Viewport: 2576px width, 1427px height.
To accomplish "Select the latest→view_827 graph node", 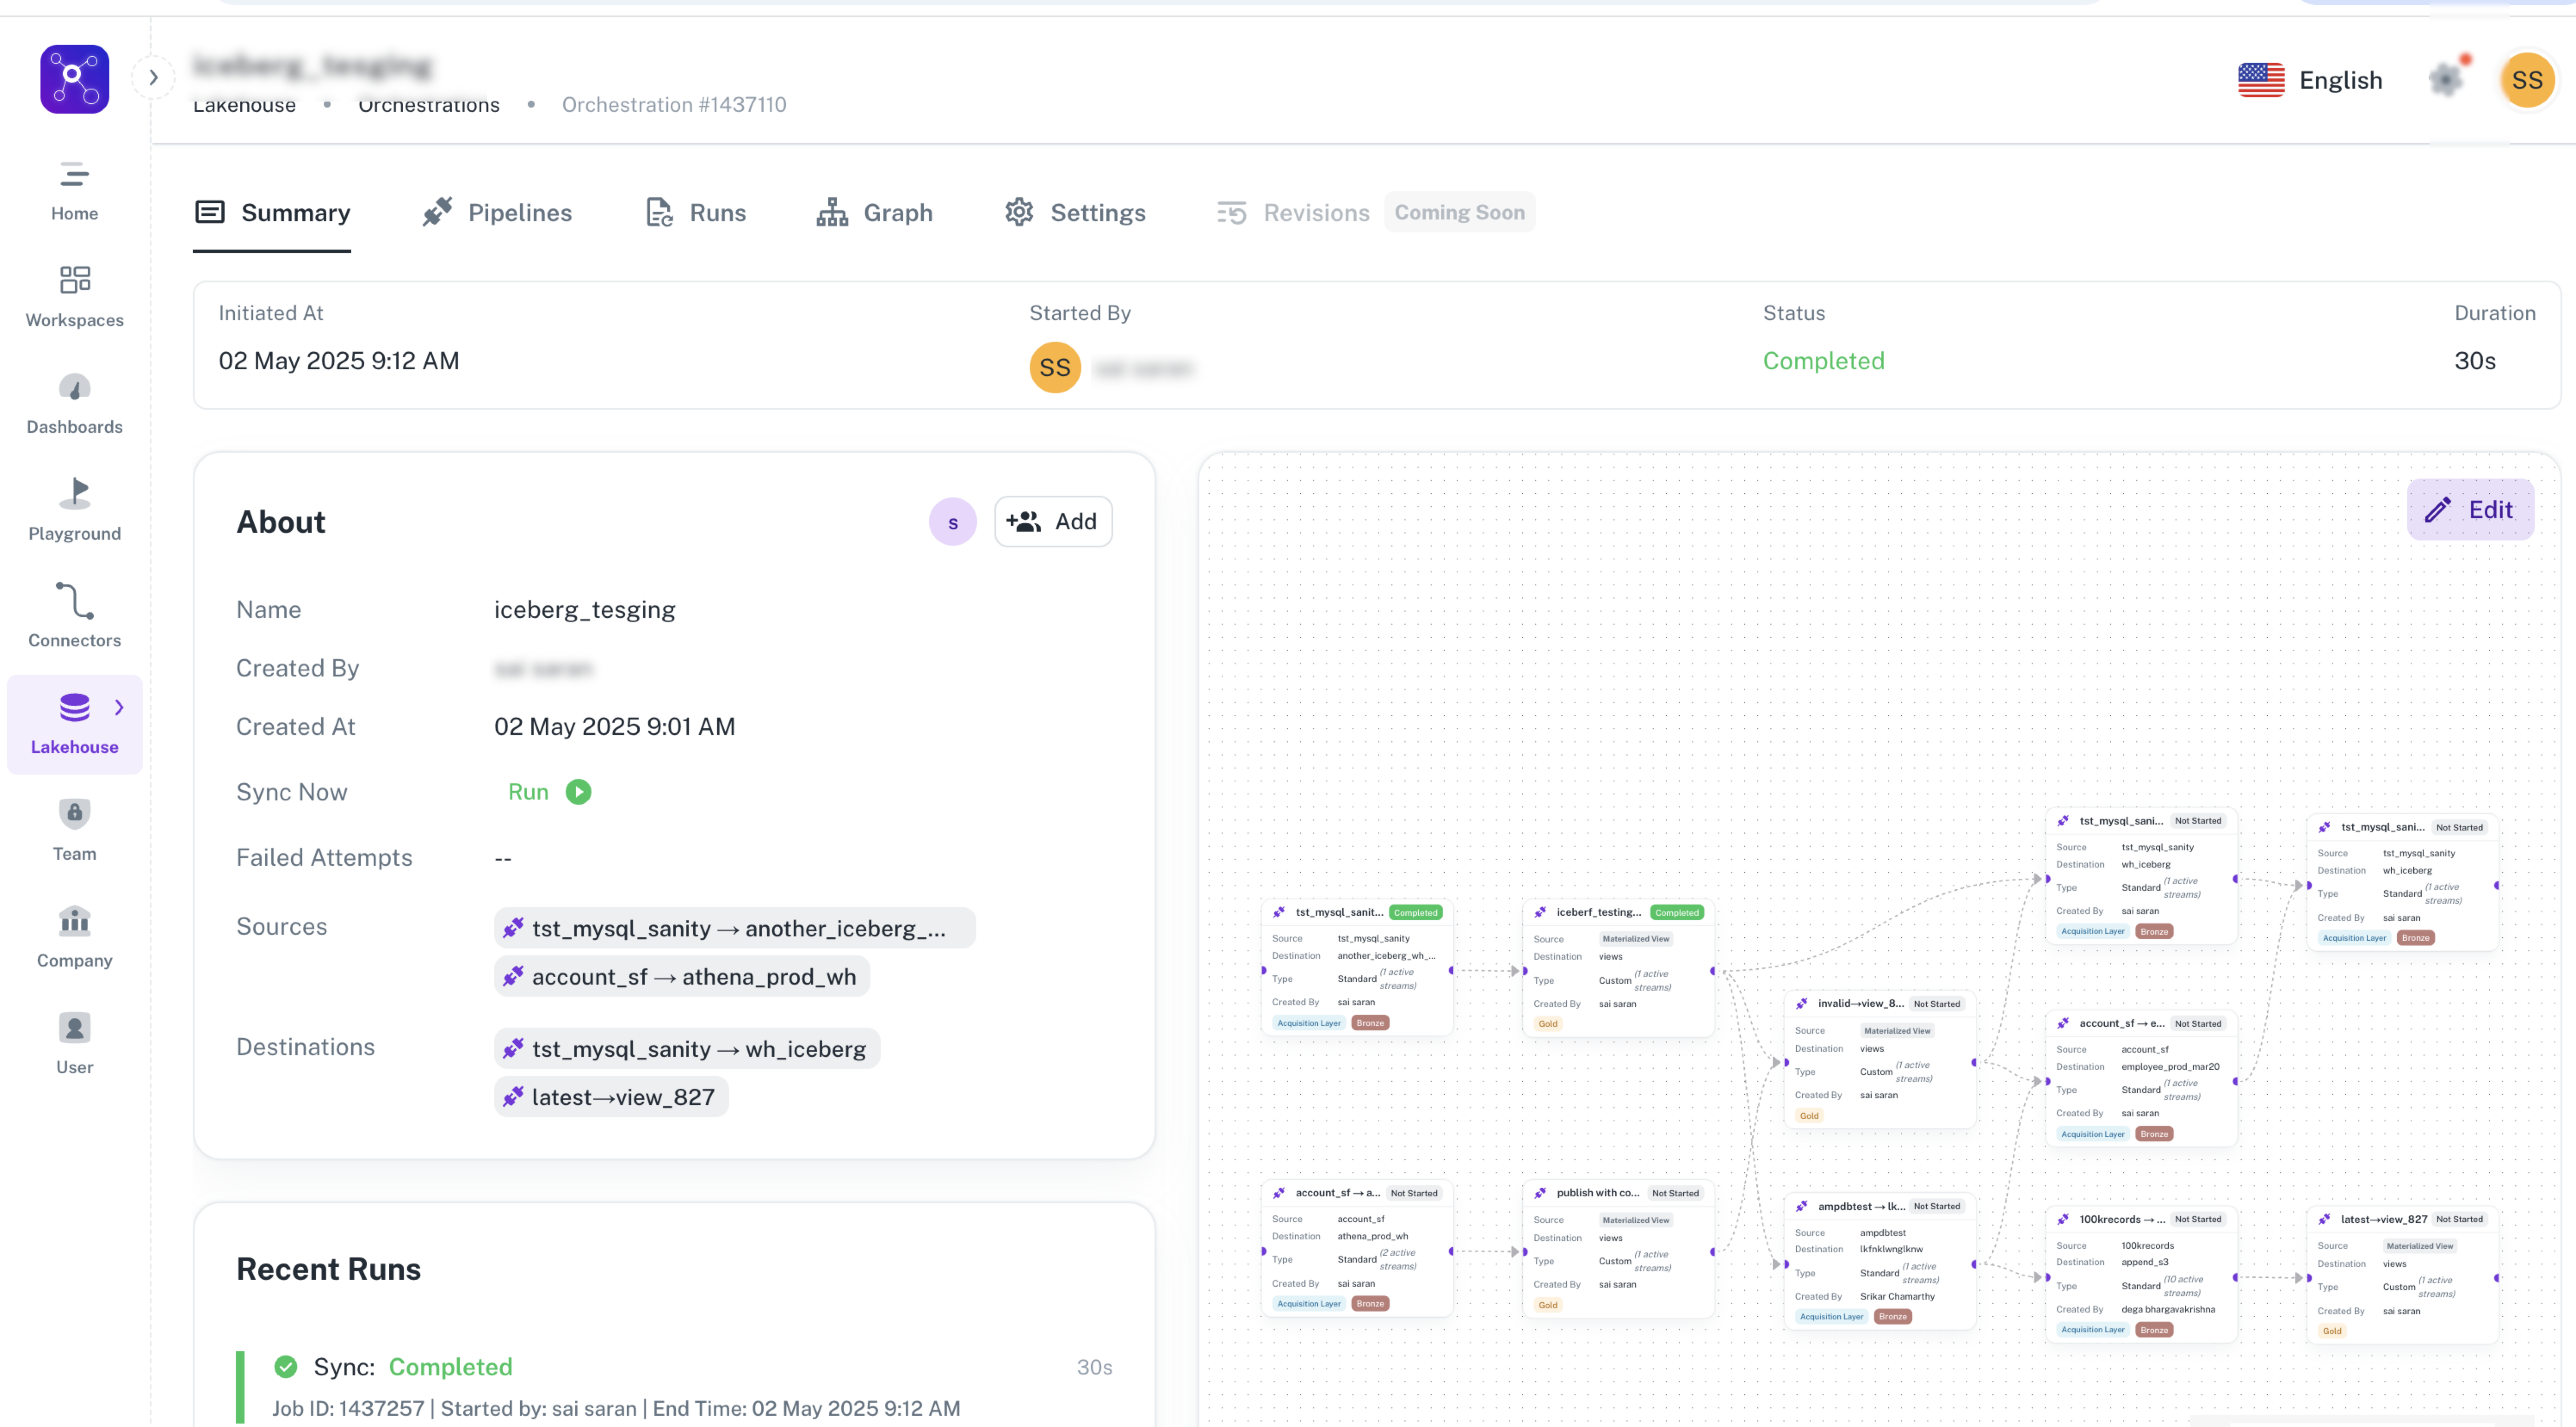I will 2403,1275.
